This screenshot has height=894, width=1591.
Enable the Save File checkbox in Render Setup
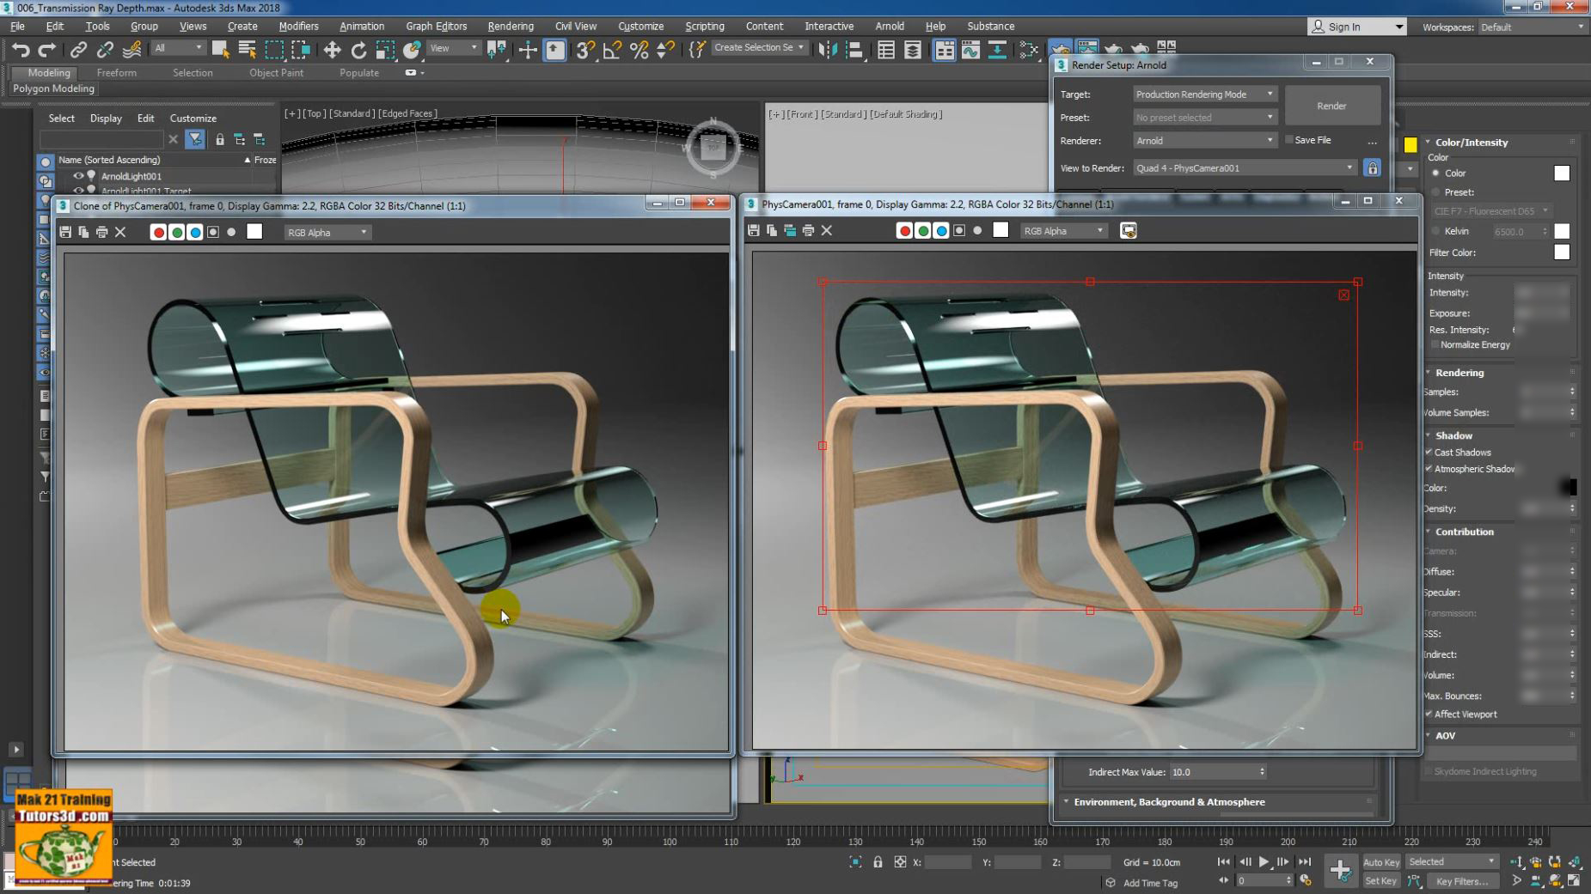click(1288, 139)
